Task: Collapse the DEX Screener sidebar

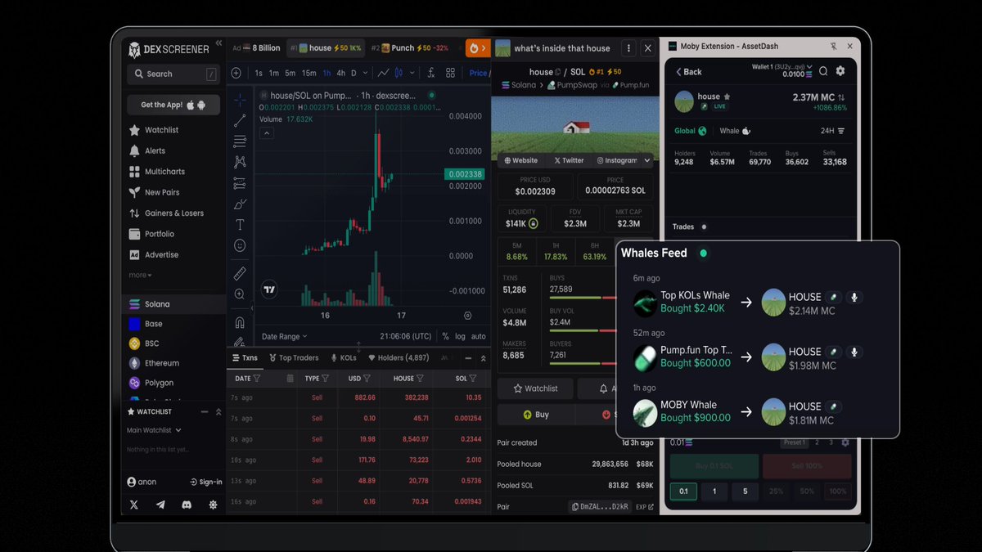Action: click(x=218, y=43)
